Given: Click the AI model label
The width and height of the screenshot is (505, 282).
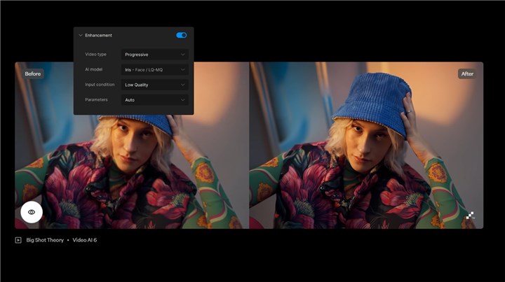Looking at the screenshot, I should pyautogui.click(x=94, y=70).
